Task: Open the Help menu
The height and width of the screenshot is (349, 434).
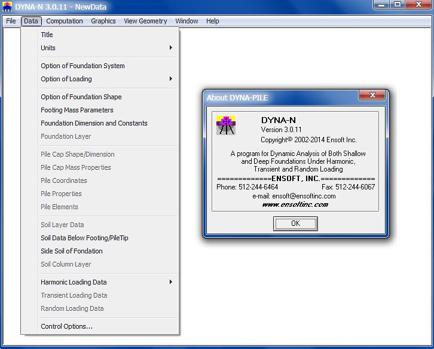Action: tap(213, 21)
